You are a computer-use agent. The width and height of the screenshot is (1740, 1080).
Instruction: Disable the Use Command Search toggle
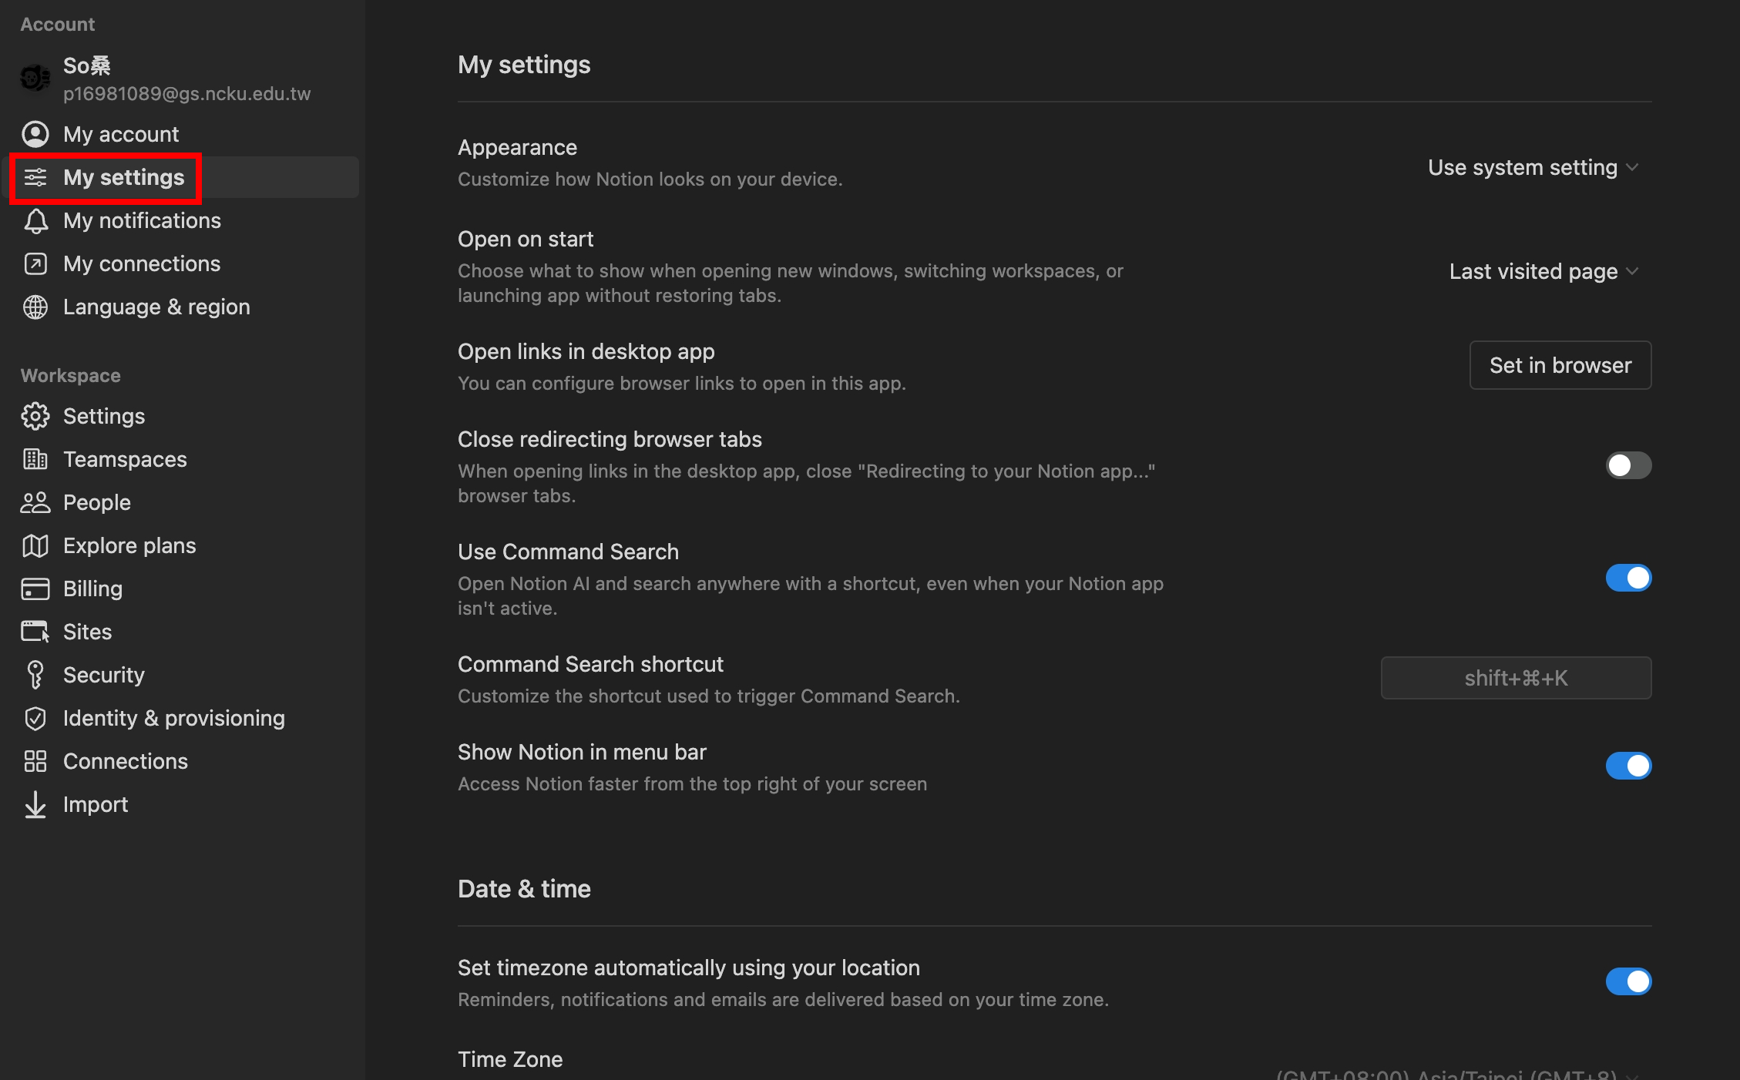click(x=1628, y=578)
